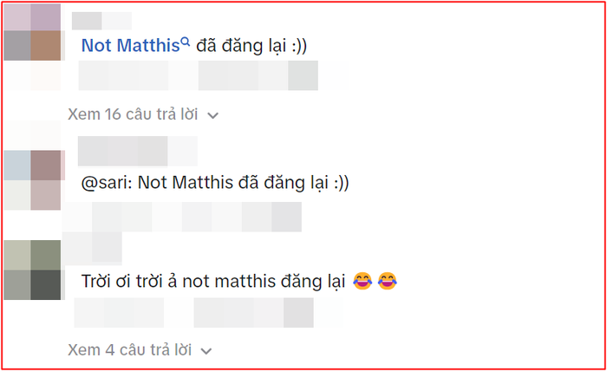Open avatar beside the @sari comment

point(33,180)
